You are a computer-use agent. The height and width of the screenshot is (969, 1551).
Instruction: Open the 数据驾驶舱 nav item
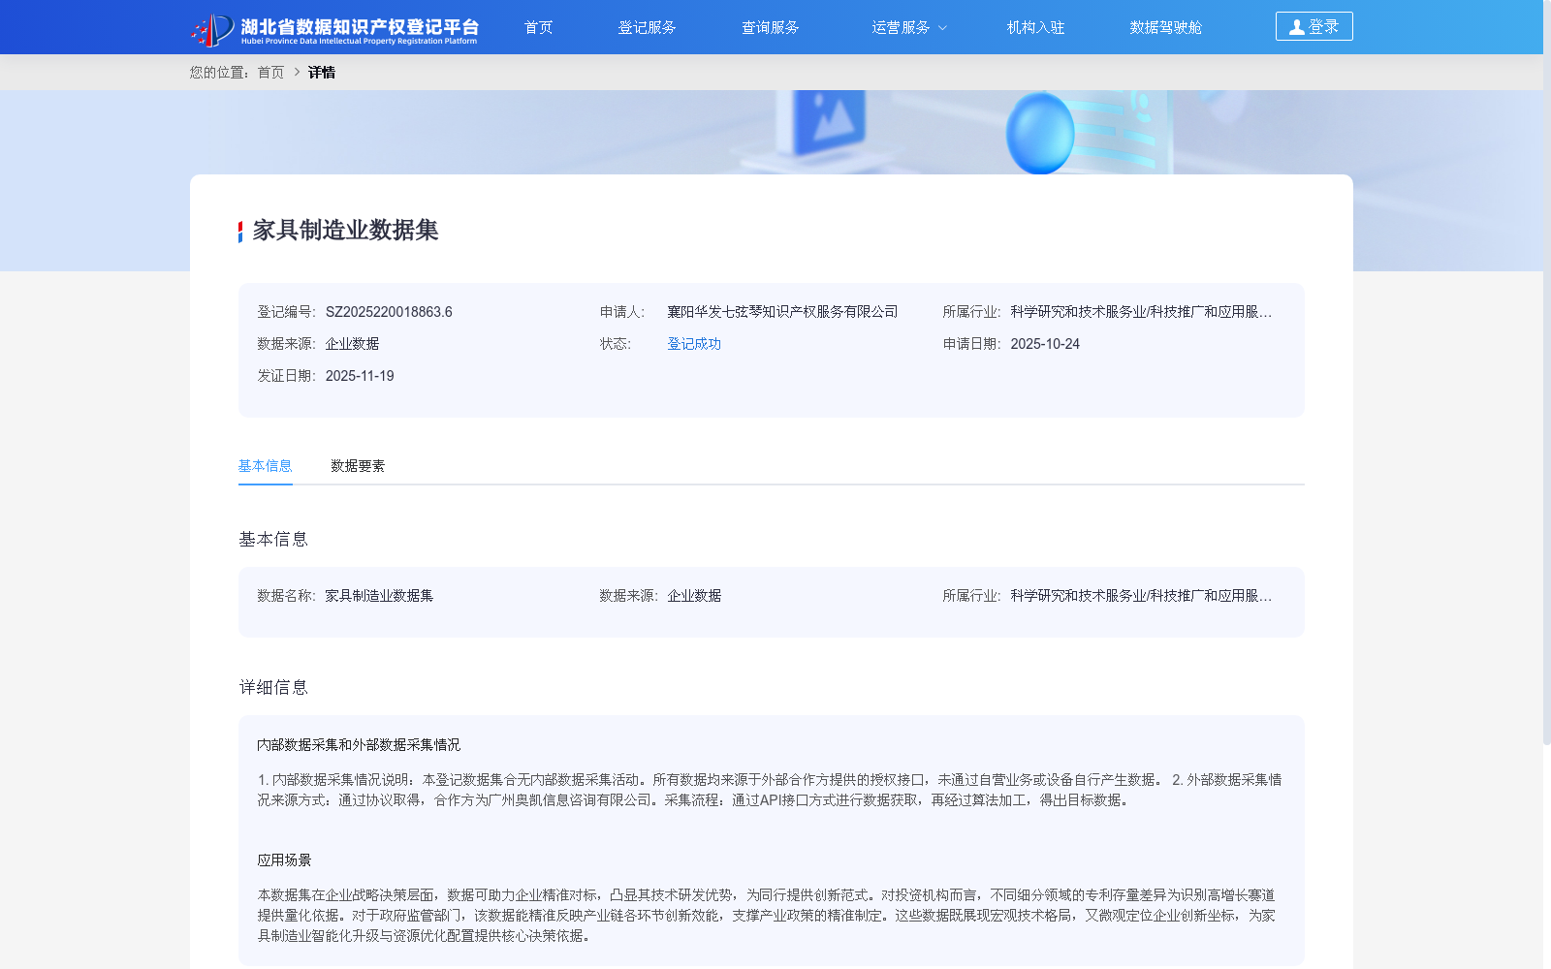1166,27
